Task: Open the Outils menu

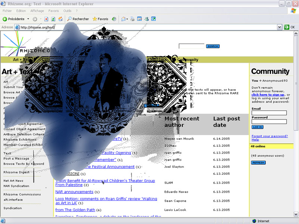Action: pyautogui.click(x=67, y=11)
